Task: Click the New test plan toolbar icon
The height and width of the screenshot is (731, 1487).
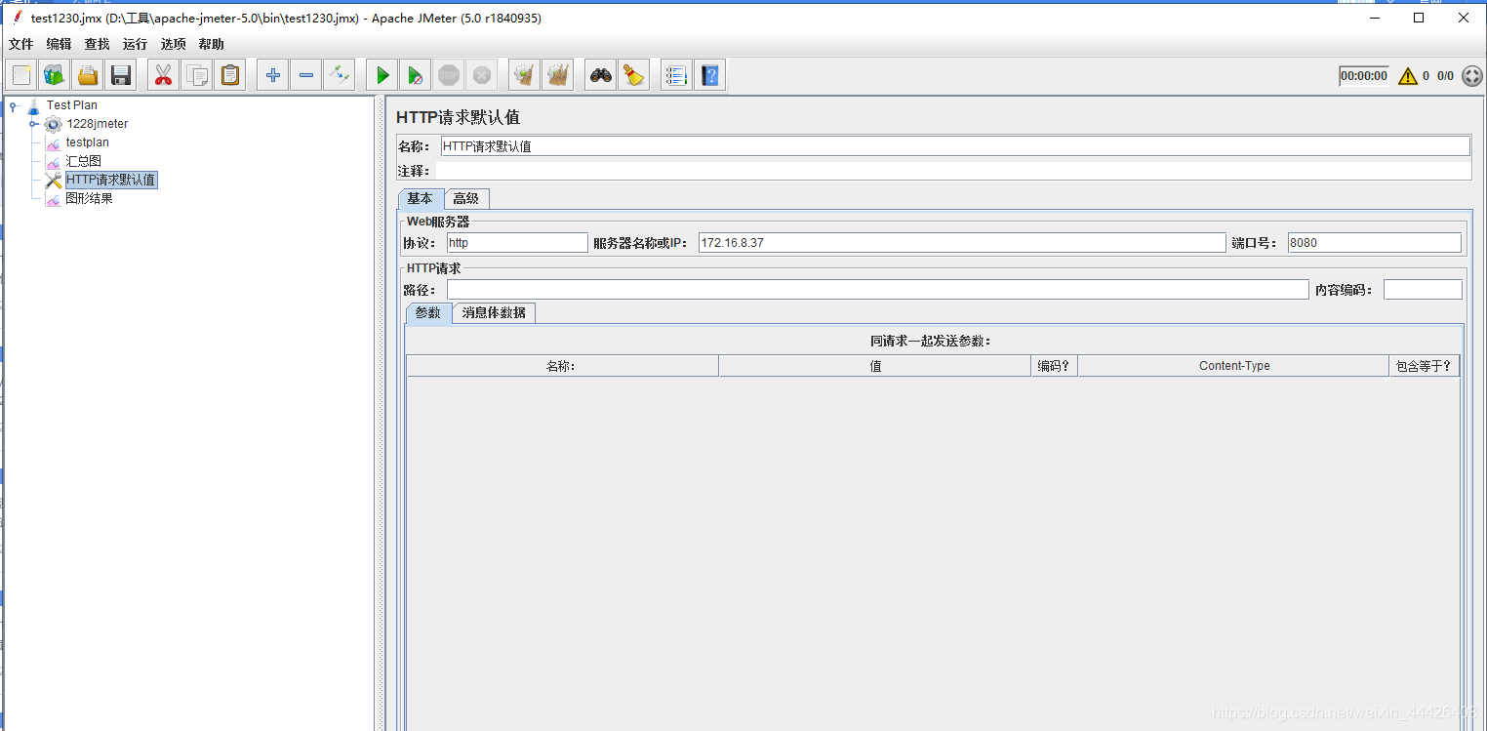Action: [21, 75]
